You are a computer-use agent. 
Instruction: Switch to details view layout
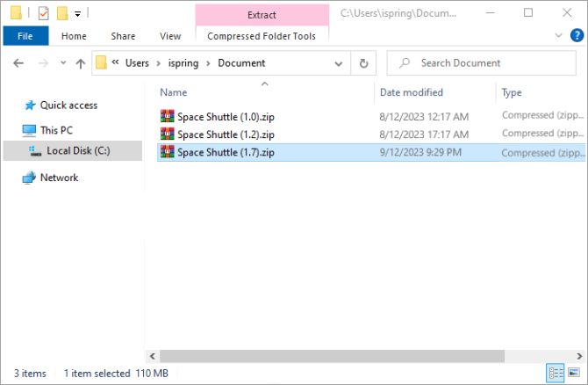pyautogui.click(x=555, y=374)
